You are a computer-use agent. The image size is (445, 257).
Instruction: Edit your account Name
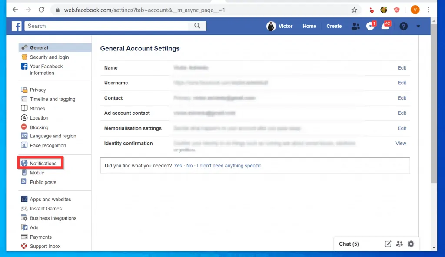(402, 68)
